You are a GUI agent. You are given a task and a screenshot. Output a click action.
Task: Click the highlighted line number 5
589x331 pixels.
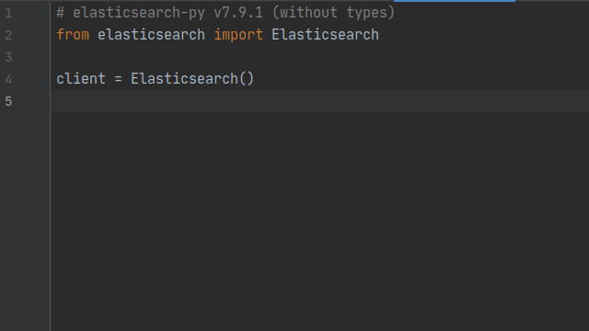click(x=8, y=101)
